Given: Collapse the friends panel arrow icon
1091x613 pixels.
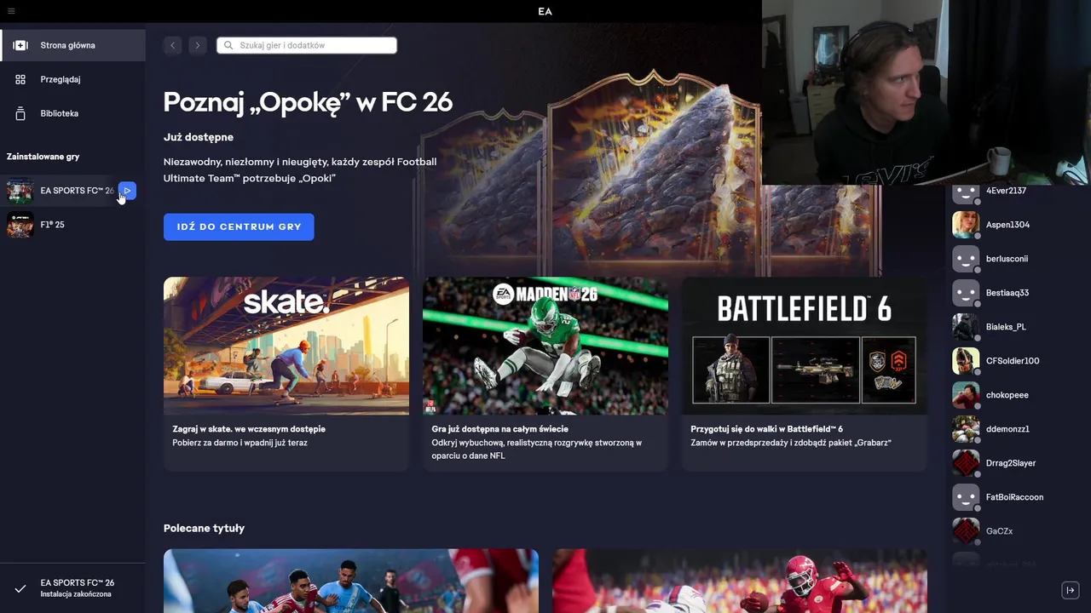Looking at the screenshot, I should [x=1071, y=590].
